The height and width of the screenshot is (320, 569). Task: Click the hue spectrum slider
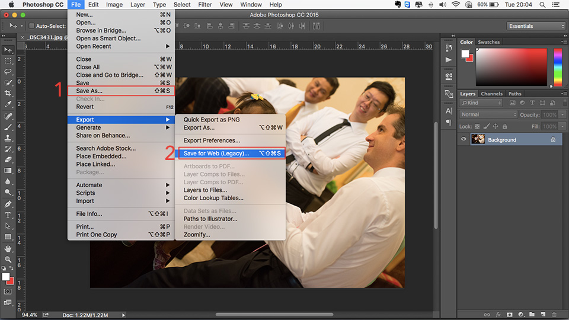point(558,67)
